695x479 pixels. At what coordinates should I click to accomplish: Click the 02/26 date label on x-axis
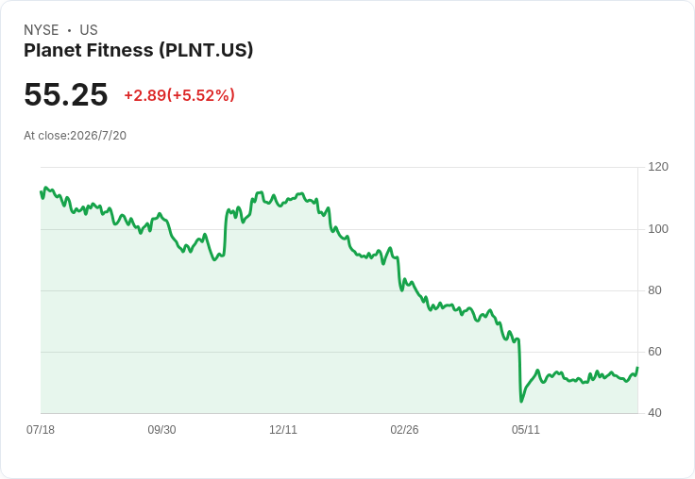(x=404, y=430)
